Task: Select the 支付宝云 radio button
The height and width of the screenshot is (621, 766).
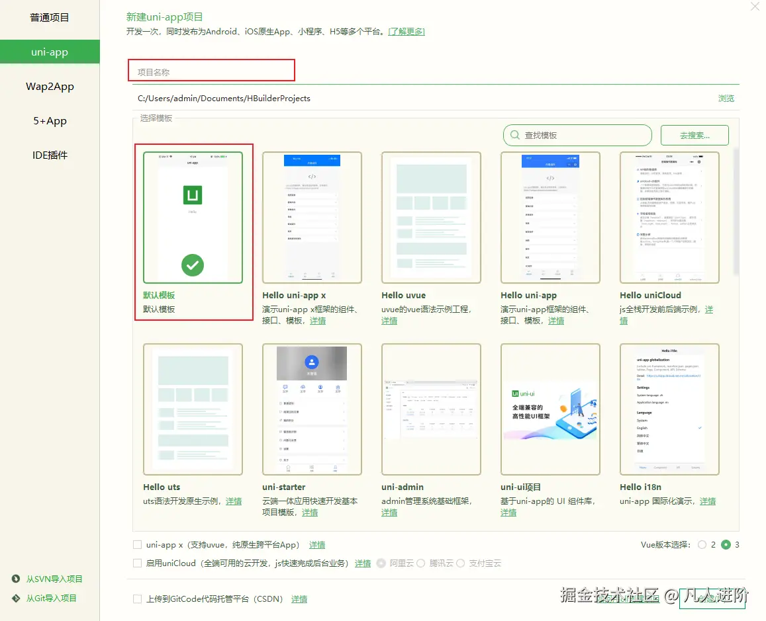Action: 460,563
